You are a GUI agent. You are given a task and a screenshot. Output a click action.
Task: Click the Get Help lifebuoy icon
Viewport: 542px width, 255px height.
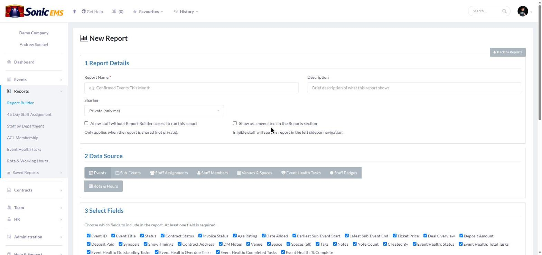point(84,11)
